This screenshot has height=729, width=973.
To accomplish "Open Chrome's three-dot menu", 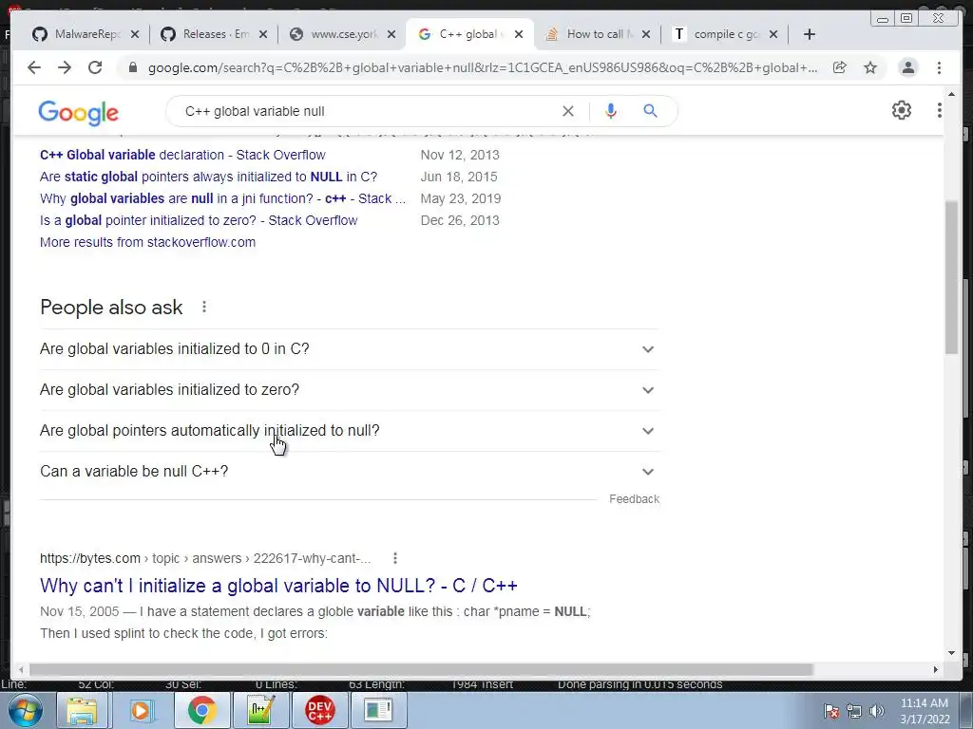I will pos(939,67).
